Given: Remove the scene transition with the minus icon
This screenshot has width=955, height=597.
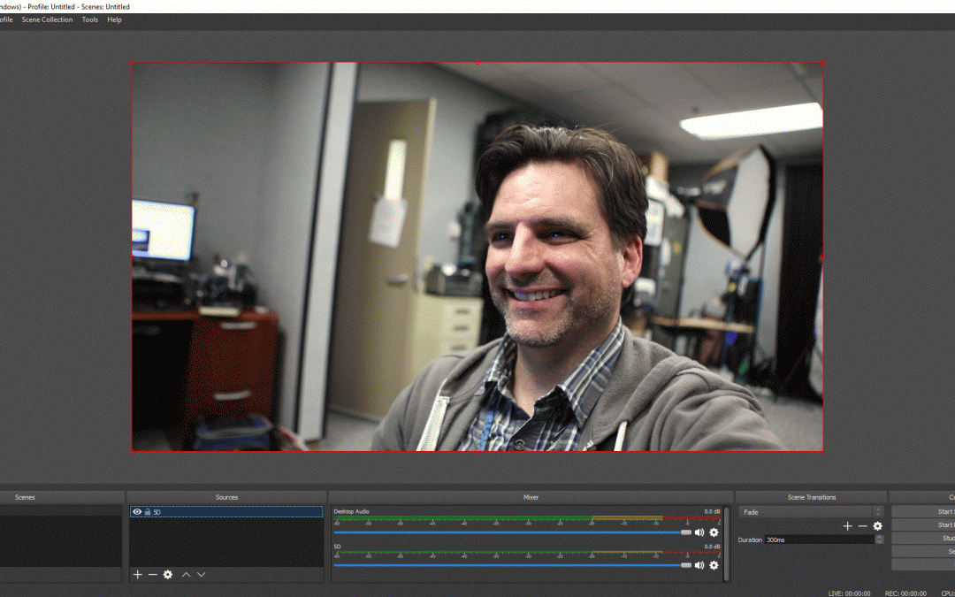Looking at the screenshot, I should click(x=862, y=526).
